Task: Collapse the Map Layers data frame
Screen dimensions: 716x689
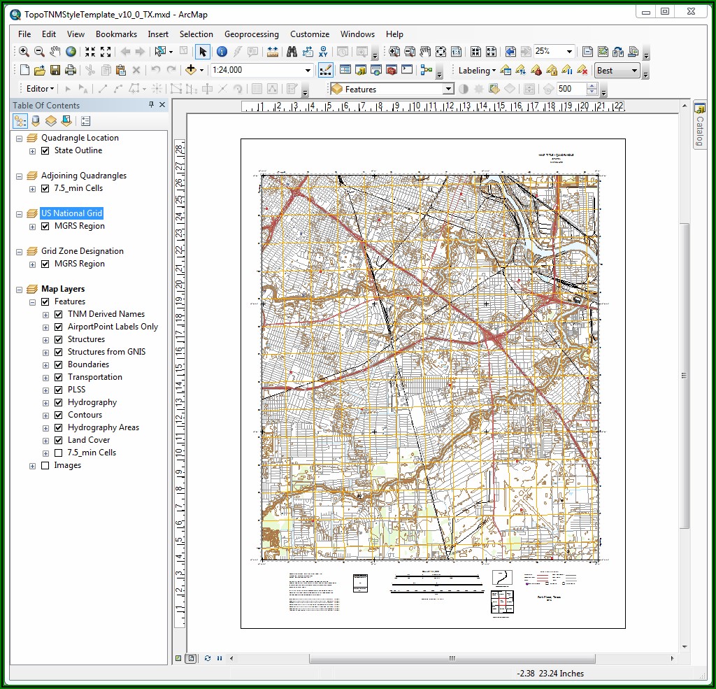Action: click(19, 289)
